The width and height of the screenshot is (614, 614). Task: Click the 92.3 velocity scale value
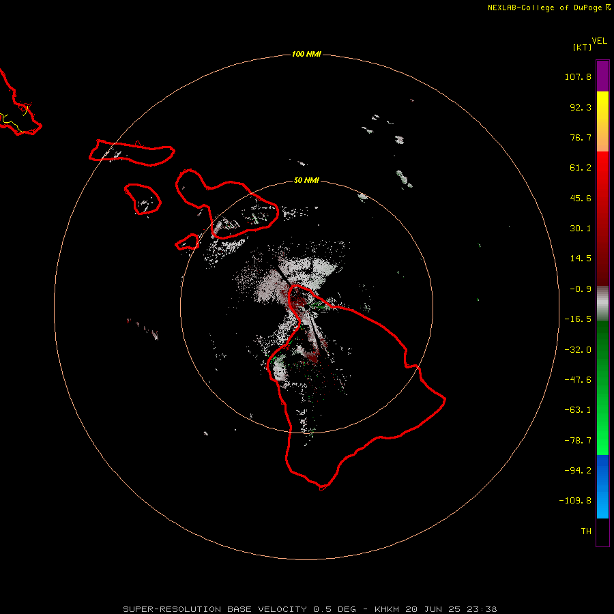click(581, 107)
